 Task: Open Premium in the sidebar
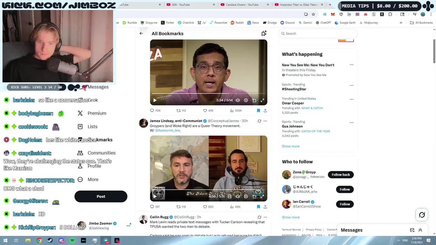point(92,113)
